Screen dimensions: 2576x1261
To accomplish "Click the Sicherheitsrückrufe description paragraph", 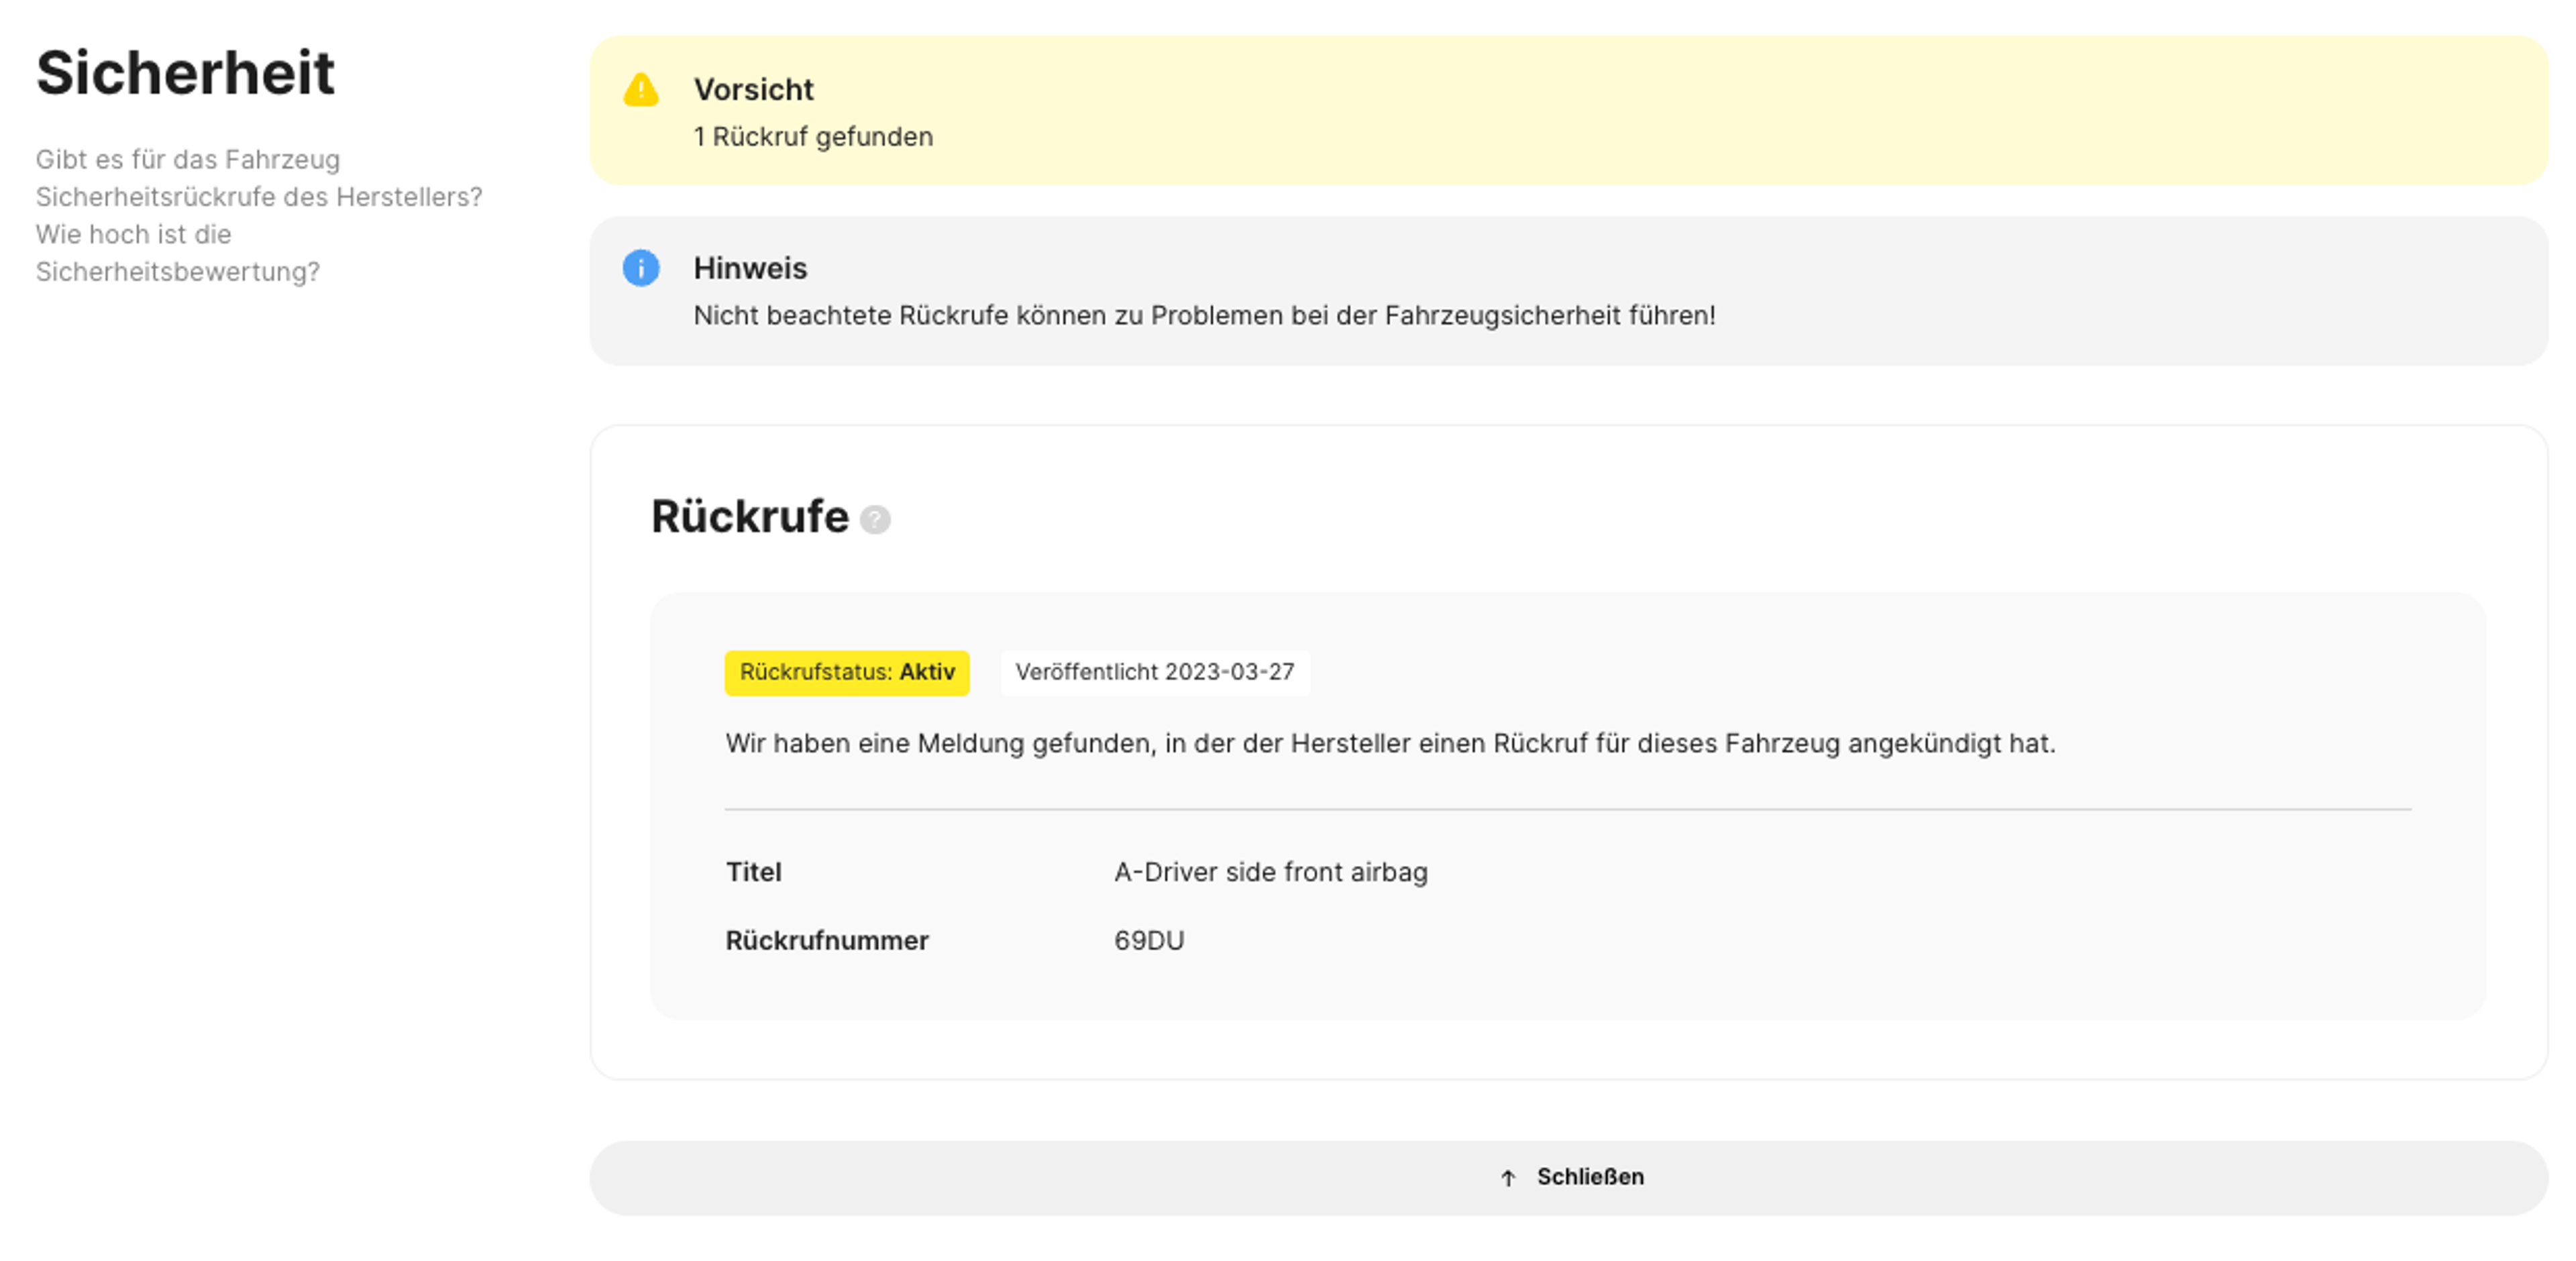I will pos(258,216).
